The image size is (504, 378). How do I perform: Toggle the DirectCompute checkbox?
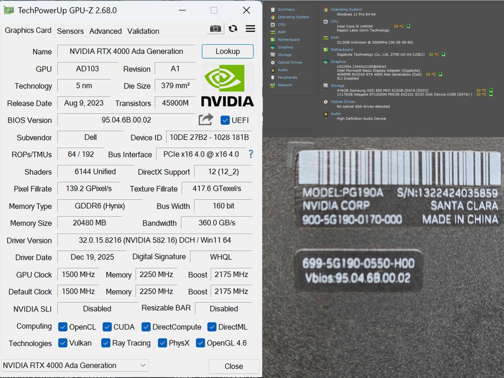click(146, 327)
